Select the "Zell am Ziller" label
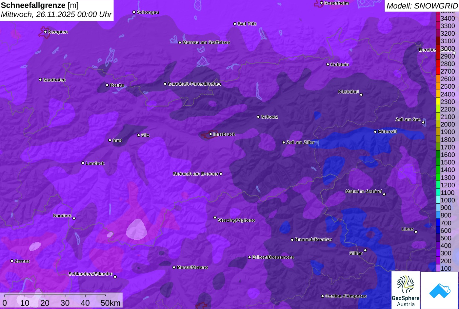 pos(300,142)
